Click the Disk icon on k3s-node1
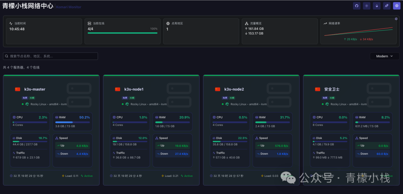This screenshot has height=194, width=403. coord(114,138)
